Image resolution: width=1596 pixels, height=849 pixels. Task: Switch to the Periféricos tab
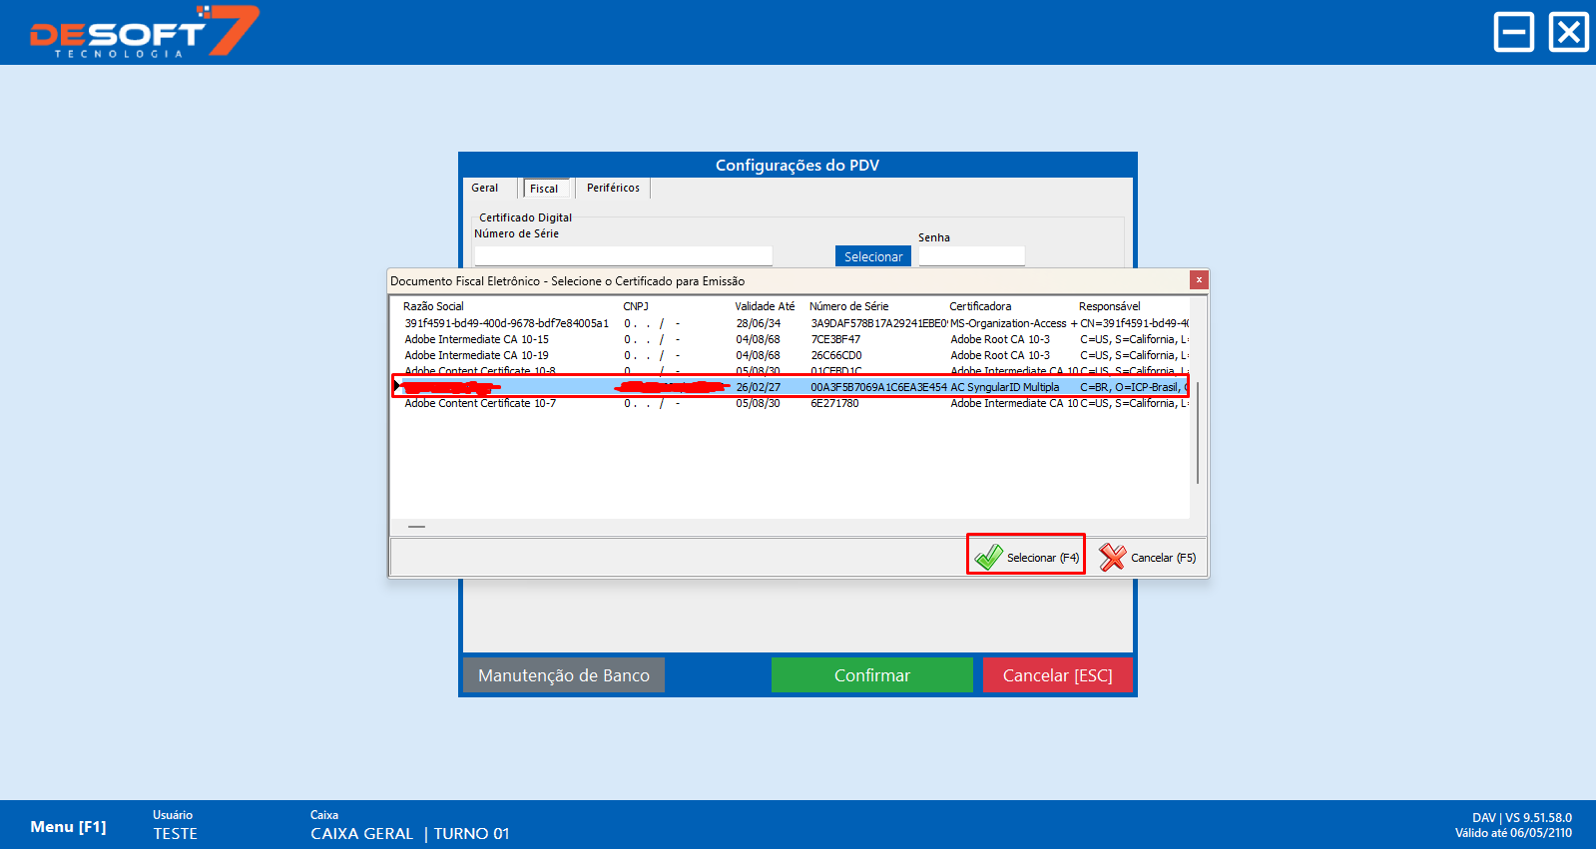pos(613,188)
